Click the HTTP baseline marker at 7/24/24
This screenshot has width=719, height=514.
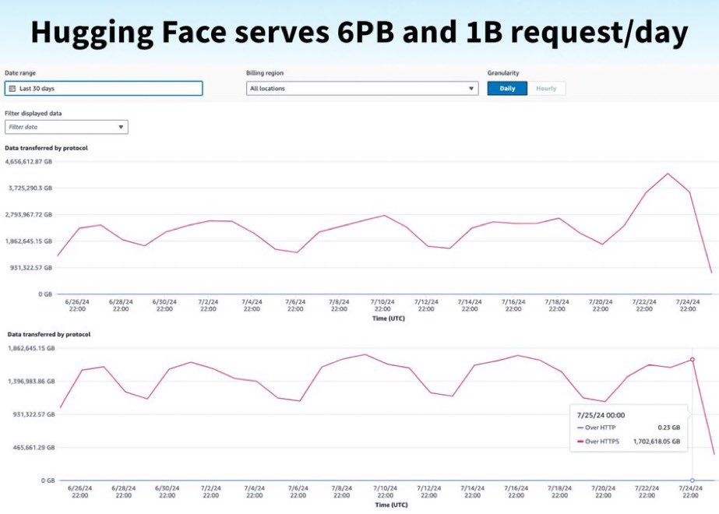[693, 480]
